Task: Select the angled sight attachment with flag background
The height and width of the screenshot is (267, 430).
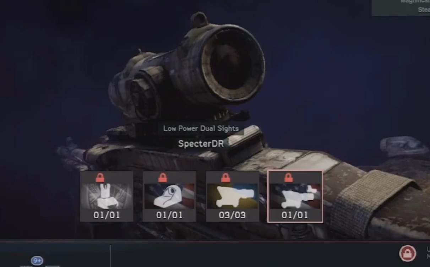Action: [x=169, y=196]
